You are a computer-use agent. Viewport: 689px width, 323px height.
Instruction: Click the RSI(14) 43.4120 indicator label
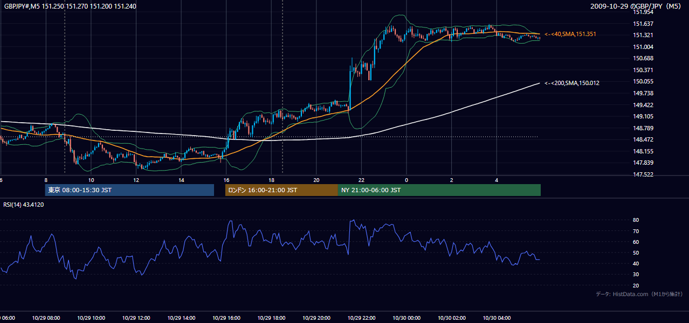(x=24, y=205)
